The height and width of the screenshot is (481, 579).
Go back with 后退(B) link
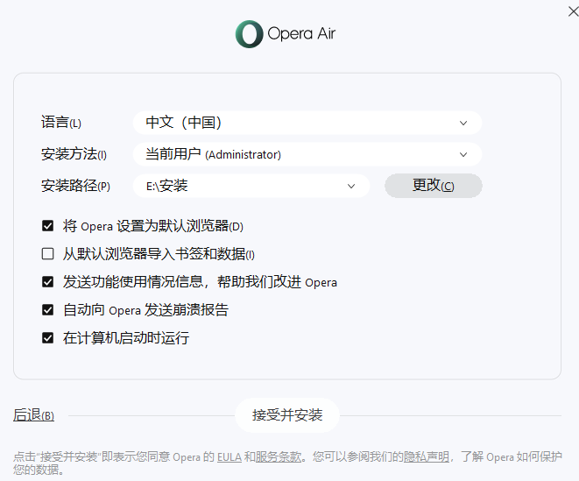point(33,415)
